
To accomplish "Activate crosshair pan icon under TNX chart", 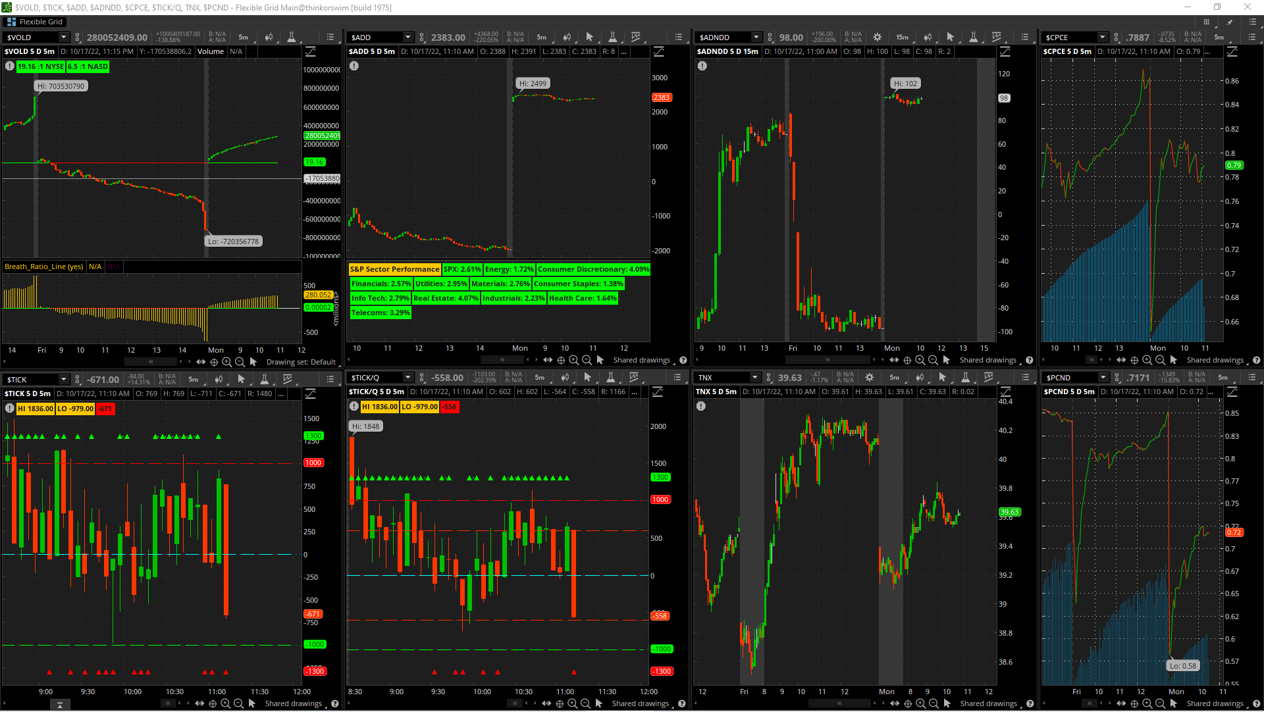I will (x=908, y=703).
